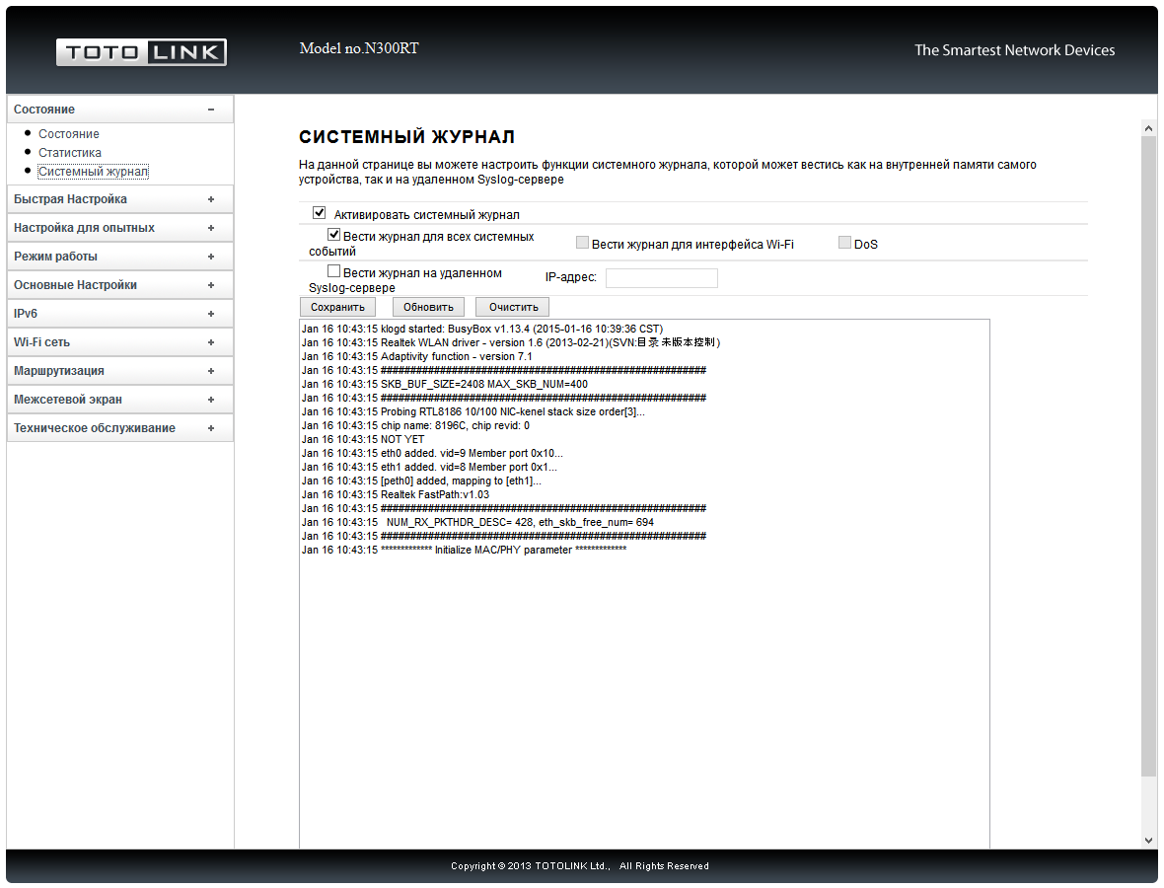
Task: Click the СИСТЕМНЫЙ ЖУРНАЛ heading
Action: tap(406, 136)
